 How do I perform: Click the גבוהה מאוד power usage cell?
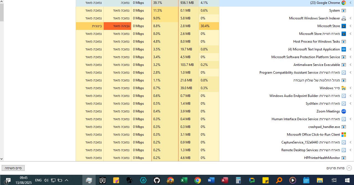click(x=118, y=26)
